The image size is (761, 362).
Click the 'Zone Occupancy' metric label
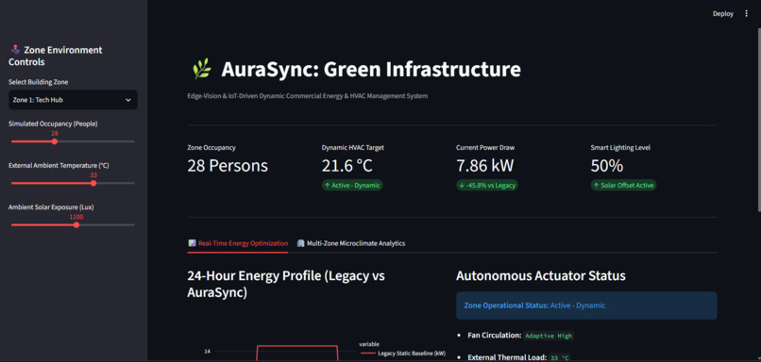(211, 148)
